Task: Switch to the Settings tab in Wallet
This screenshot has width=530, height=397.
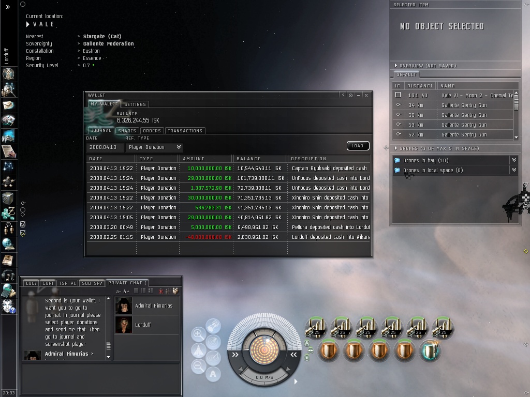Action: tap(135, 104)
